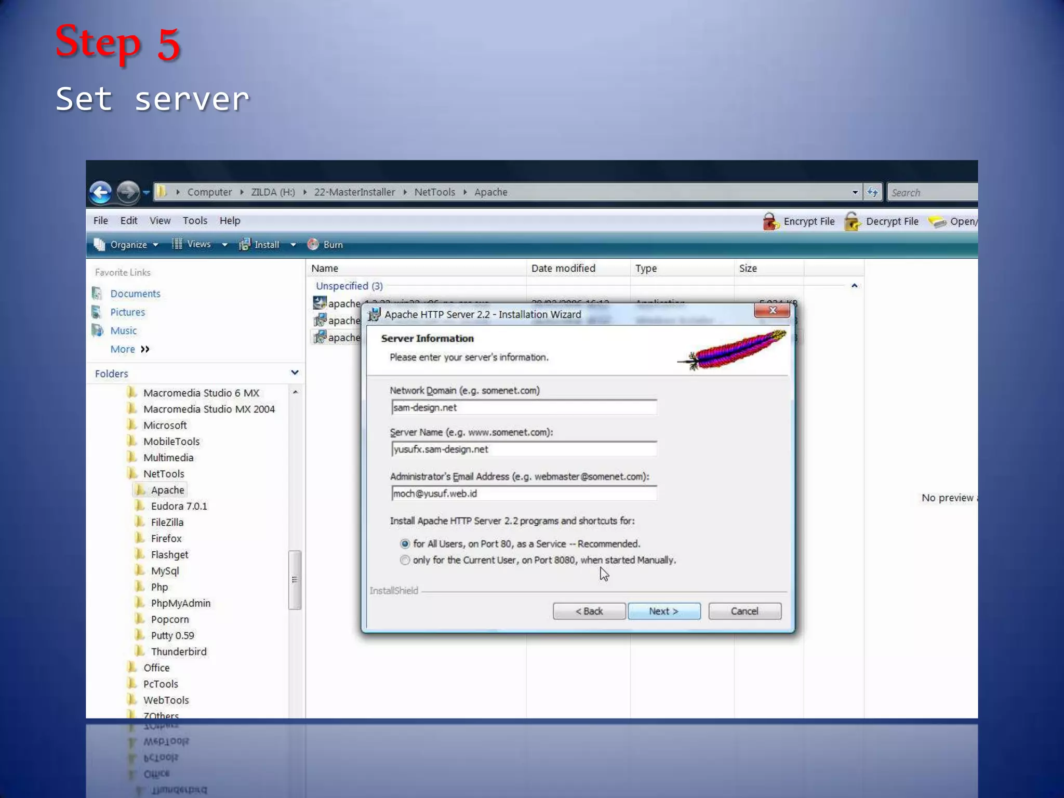Image resolution: width=1064 pixels, height=798 pixels.
Task: Click the Decrypt File lock icon
Action: coord(852,221)
